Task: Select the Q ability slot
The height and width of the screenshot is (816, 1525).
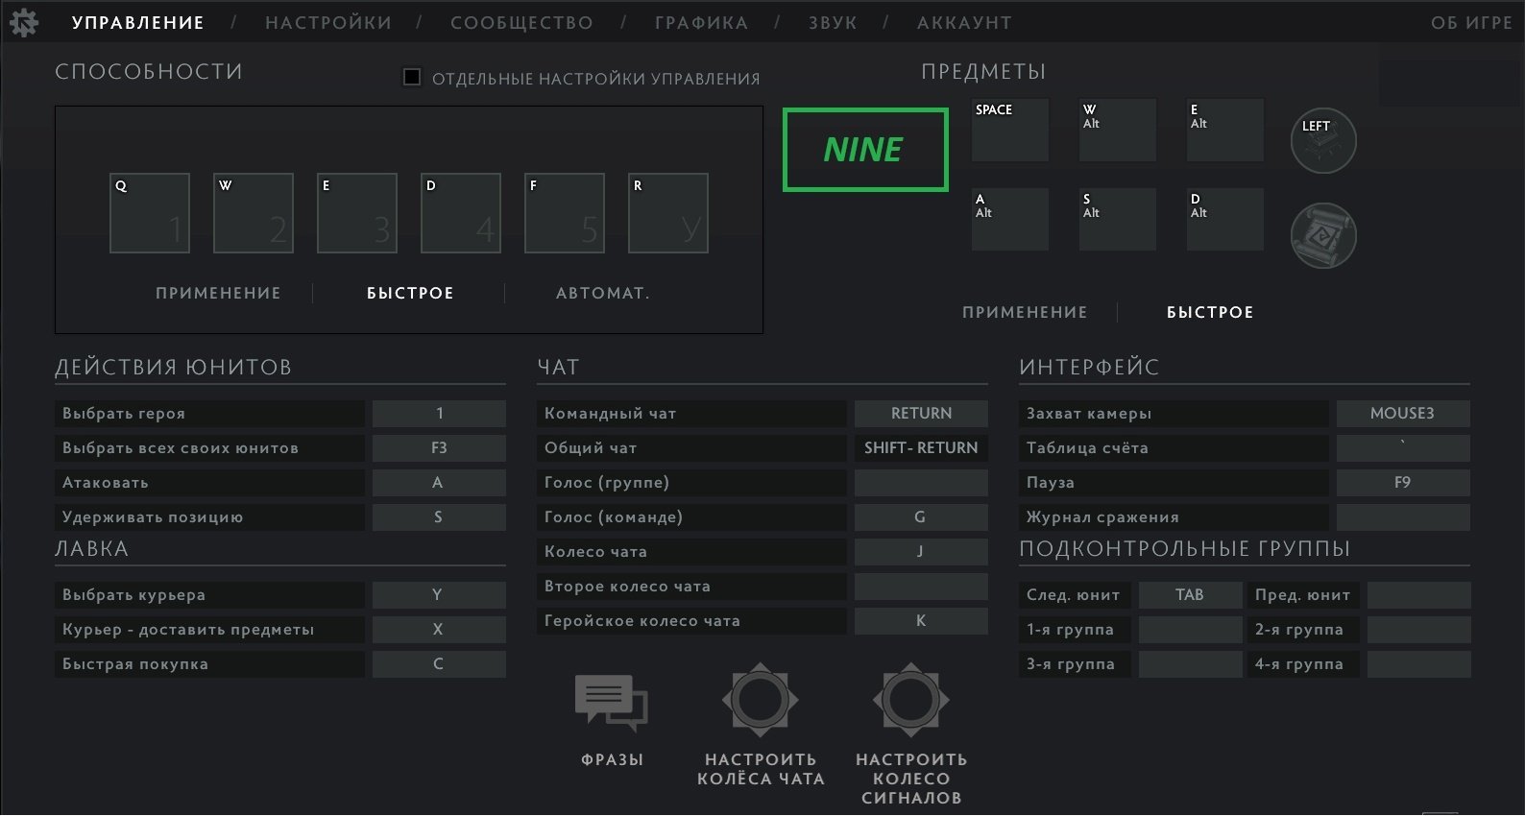Action: point(150,213)
